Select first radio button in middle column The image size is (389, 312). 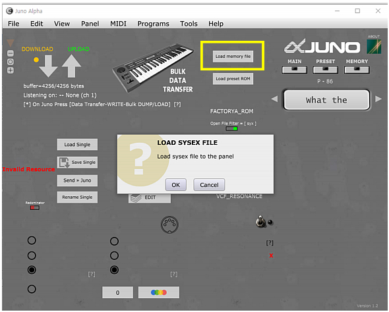pos(114,241)
